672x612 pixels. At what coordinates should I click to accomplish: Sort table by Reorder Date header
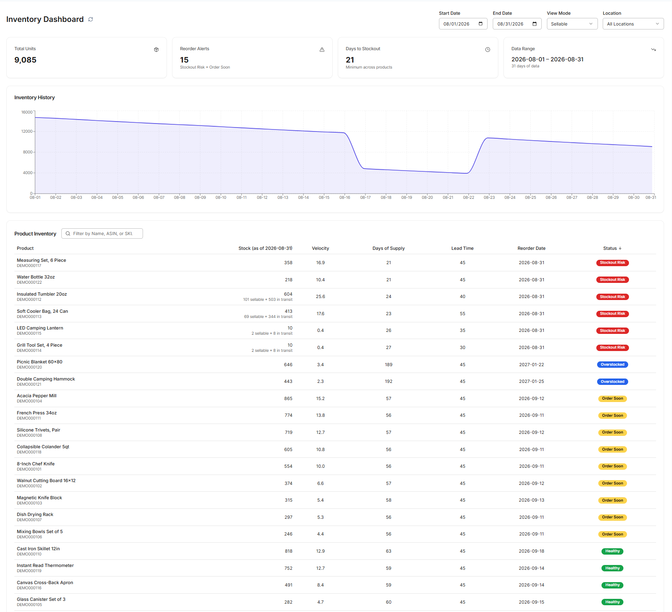(x=531, y=248)
